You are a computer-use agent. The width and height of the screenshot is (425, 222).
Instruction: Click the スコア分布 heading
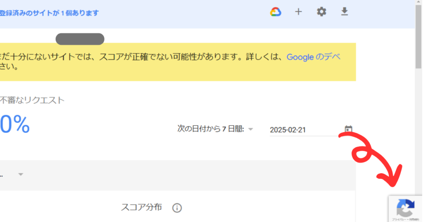tap(141, 208)
